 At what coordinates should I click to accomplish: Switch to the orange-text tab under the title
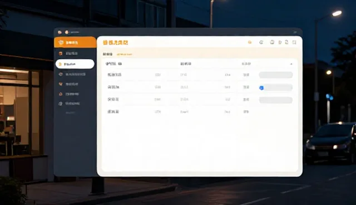(124, 55)
